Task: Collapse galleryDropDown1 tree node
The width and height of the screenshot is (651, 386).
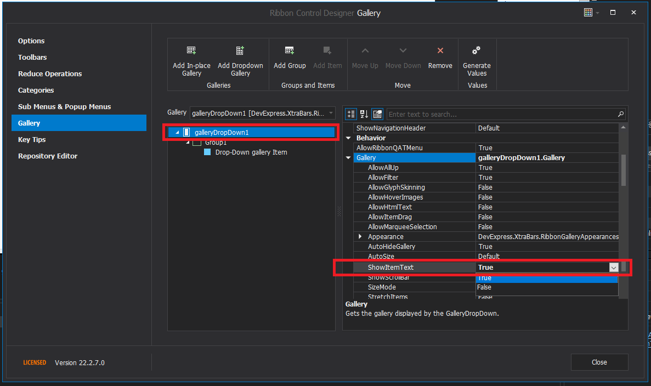Action: [x=177, y=132]
